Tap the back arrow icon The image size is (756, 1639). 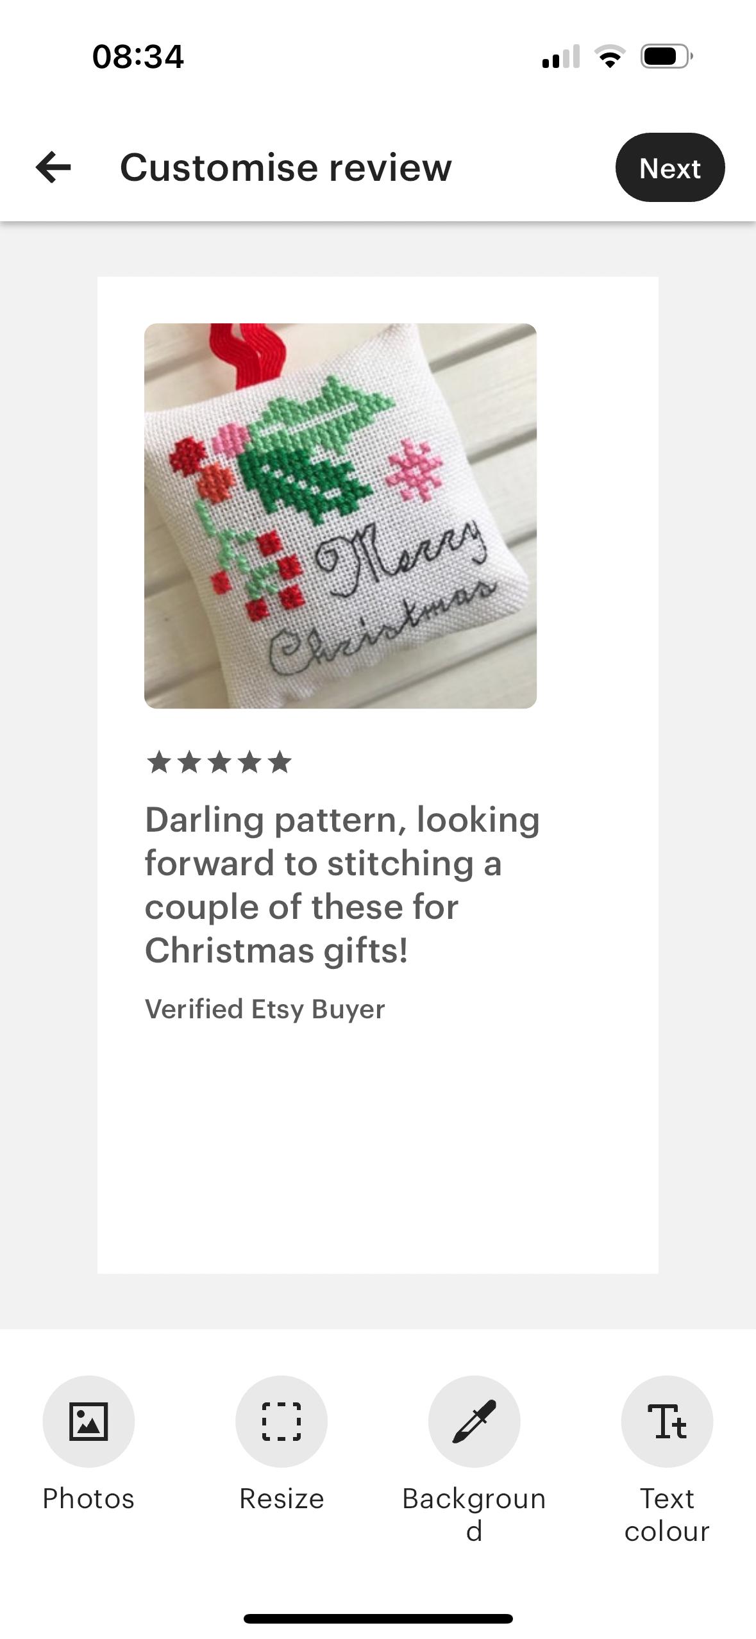[x=53, y=167]
